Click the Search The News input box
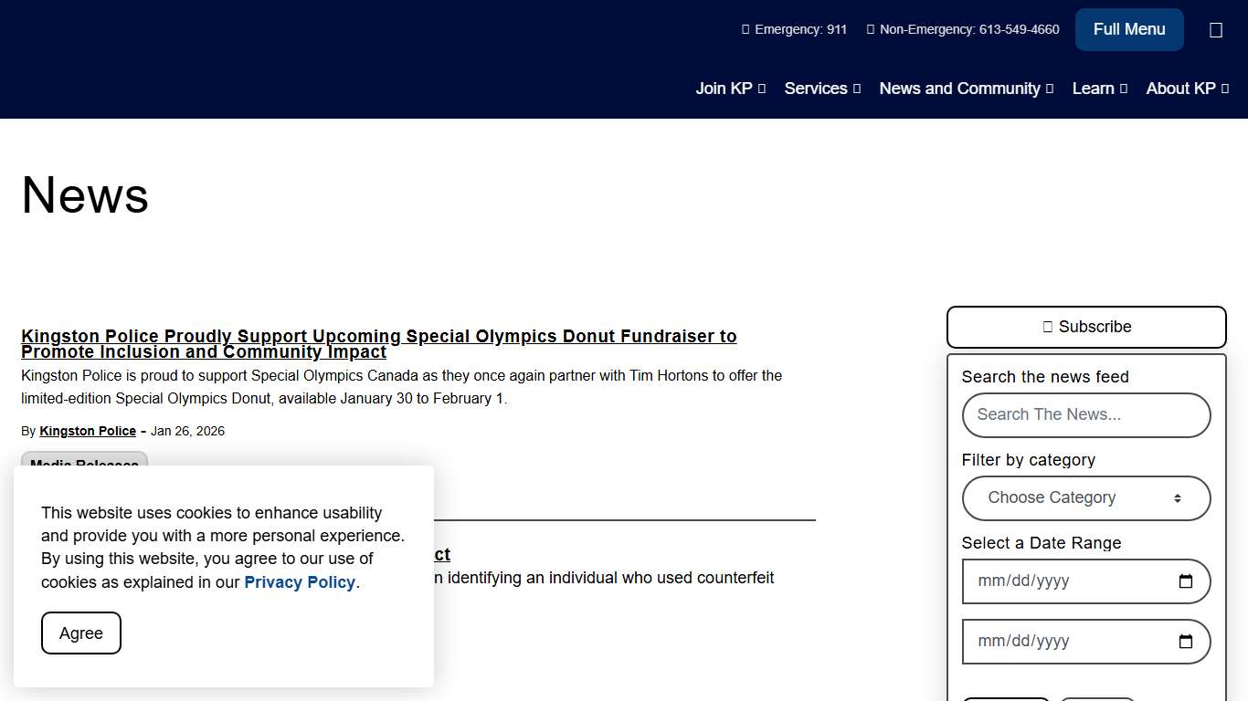1248x701 pixels. pos(1085,415)
